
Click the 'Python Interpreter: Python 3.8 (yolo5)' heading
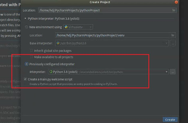54,19
